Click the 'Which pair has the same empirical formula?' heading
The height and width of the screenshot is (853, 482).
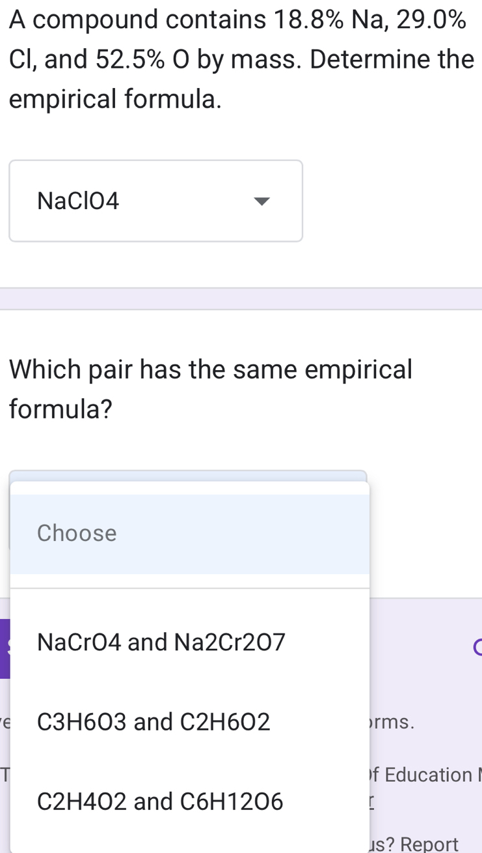coord(211,388)
